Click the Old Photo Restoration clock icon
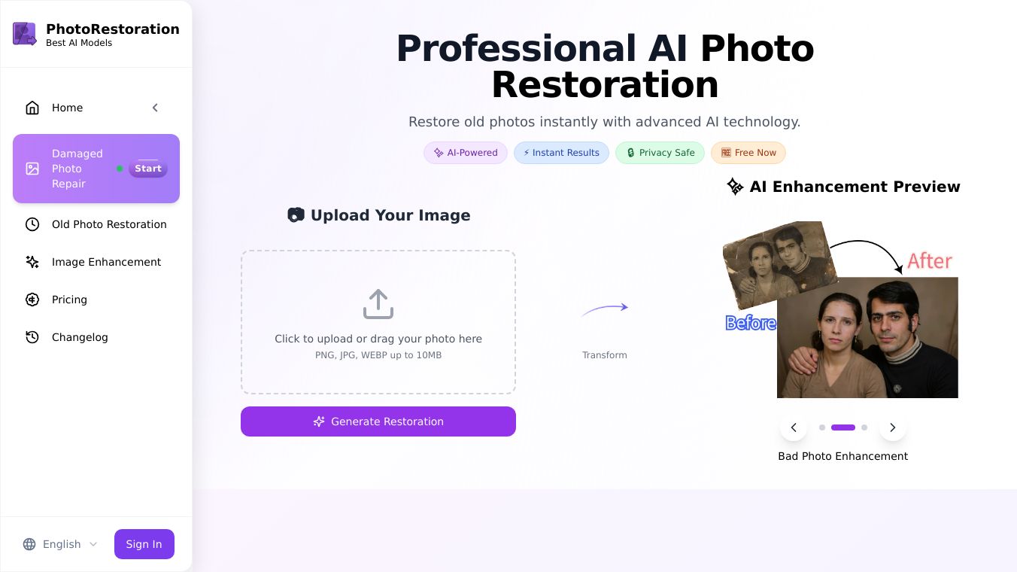This screenshot has height=572, width=1017. point(32,224)
